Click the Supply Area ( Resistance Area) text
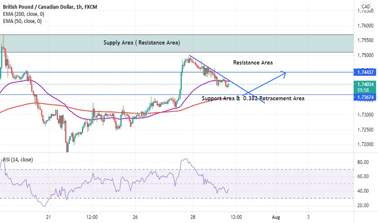The height and width of the screenshot is (223, 378). [142, 43]
